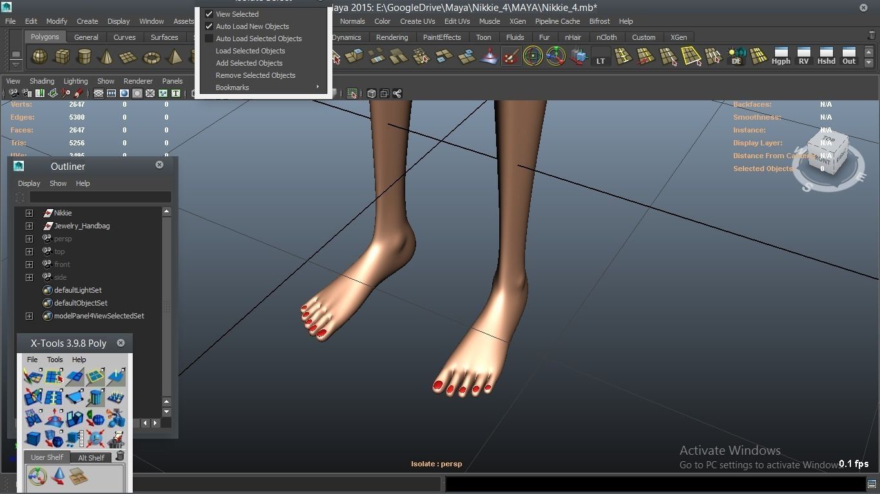Open the Shading panel menu

tap(42, 81)
